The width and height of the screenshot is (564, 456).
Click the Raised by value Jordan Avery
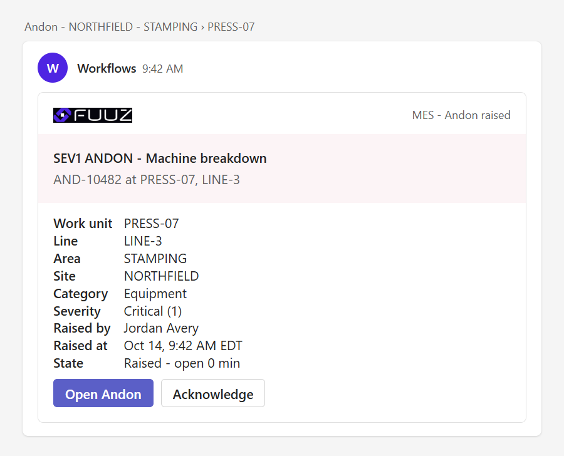(161, 328)
